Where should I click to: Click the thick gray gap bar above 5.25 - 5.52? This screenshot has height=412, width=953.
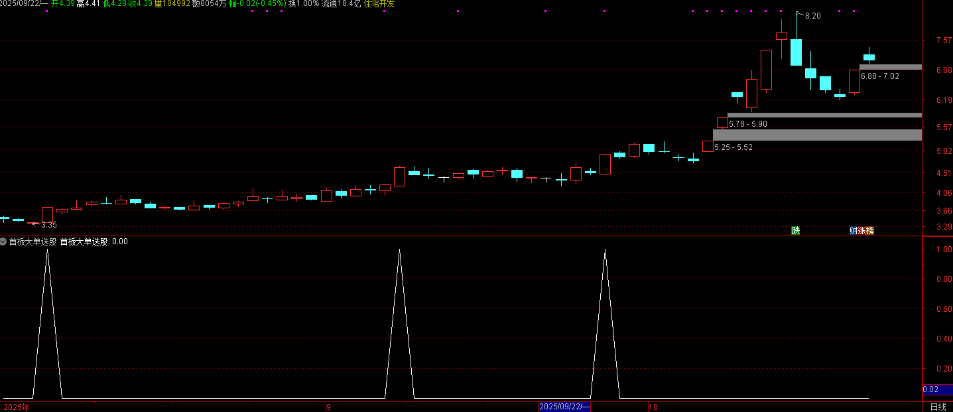pyautogui.click(x=817, y=135)
